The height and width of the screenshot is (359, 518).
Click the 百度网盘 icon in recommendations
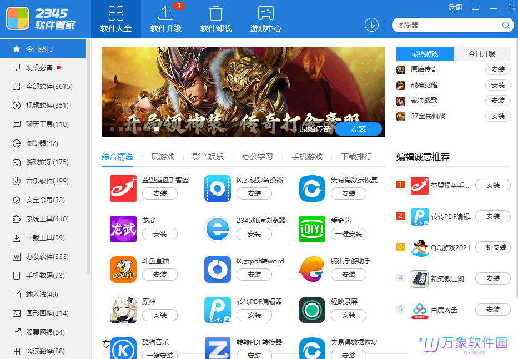coord(420,310)
